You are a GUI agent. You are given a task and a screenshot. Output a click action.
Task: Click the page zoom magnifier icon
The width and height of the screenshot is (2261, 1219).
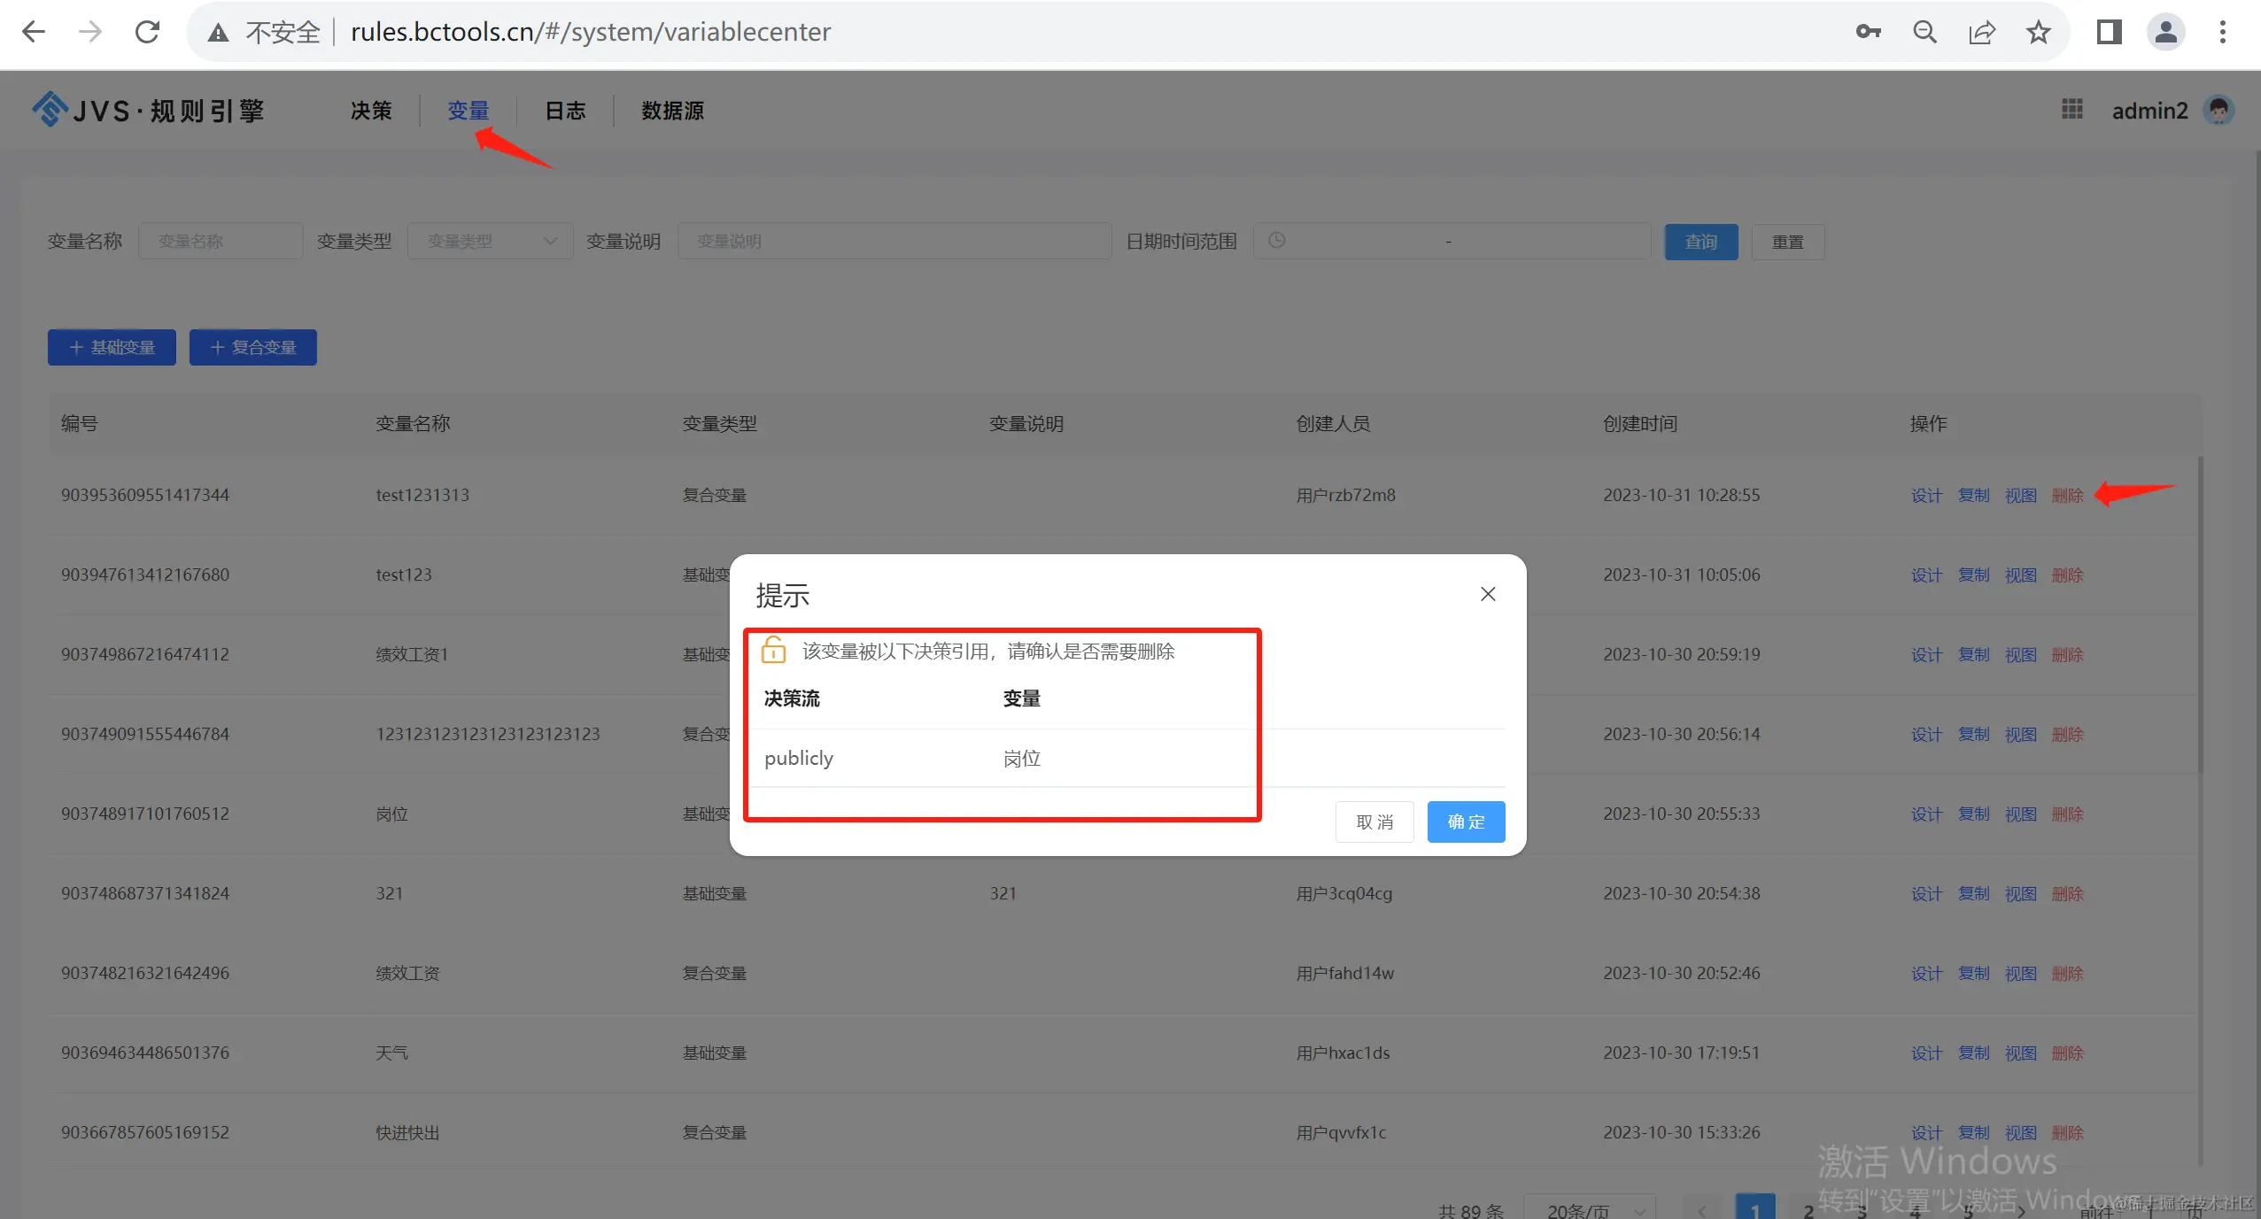click(1924, 32)
